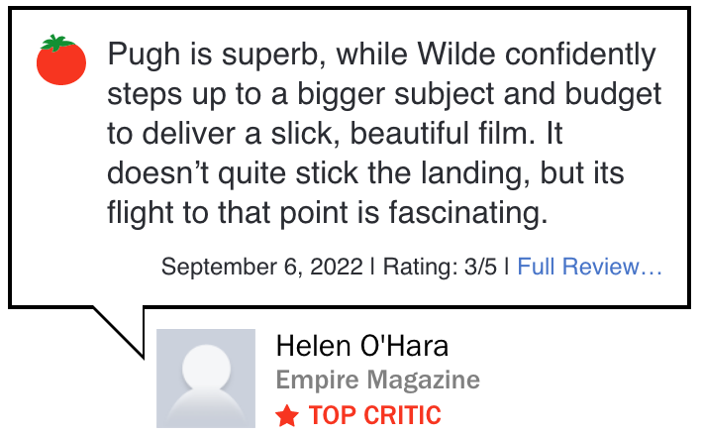Open Helen O'Hara's critic profile name
Viewport: 703px width, 436px height.
[x=361, y=346]
